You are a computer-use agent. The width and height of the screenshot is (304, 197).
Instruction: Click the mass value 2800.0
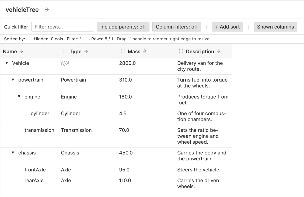click(x=127, y=63)
